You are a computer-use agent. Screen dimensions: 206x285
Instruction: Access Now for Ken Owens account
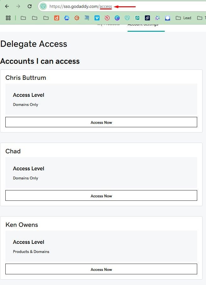[101, 269]
